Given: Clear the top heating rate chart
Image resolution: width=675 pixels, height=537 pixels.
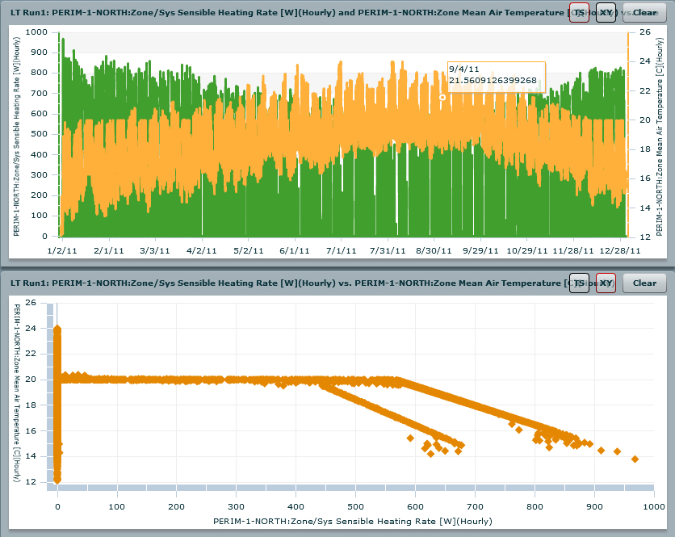Looking at the screenshot, I should tap(644, 12).
